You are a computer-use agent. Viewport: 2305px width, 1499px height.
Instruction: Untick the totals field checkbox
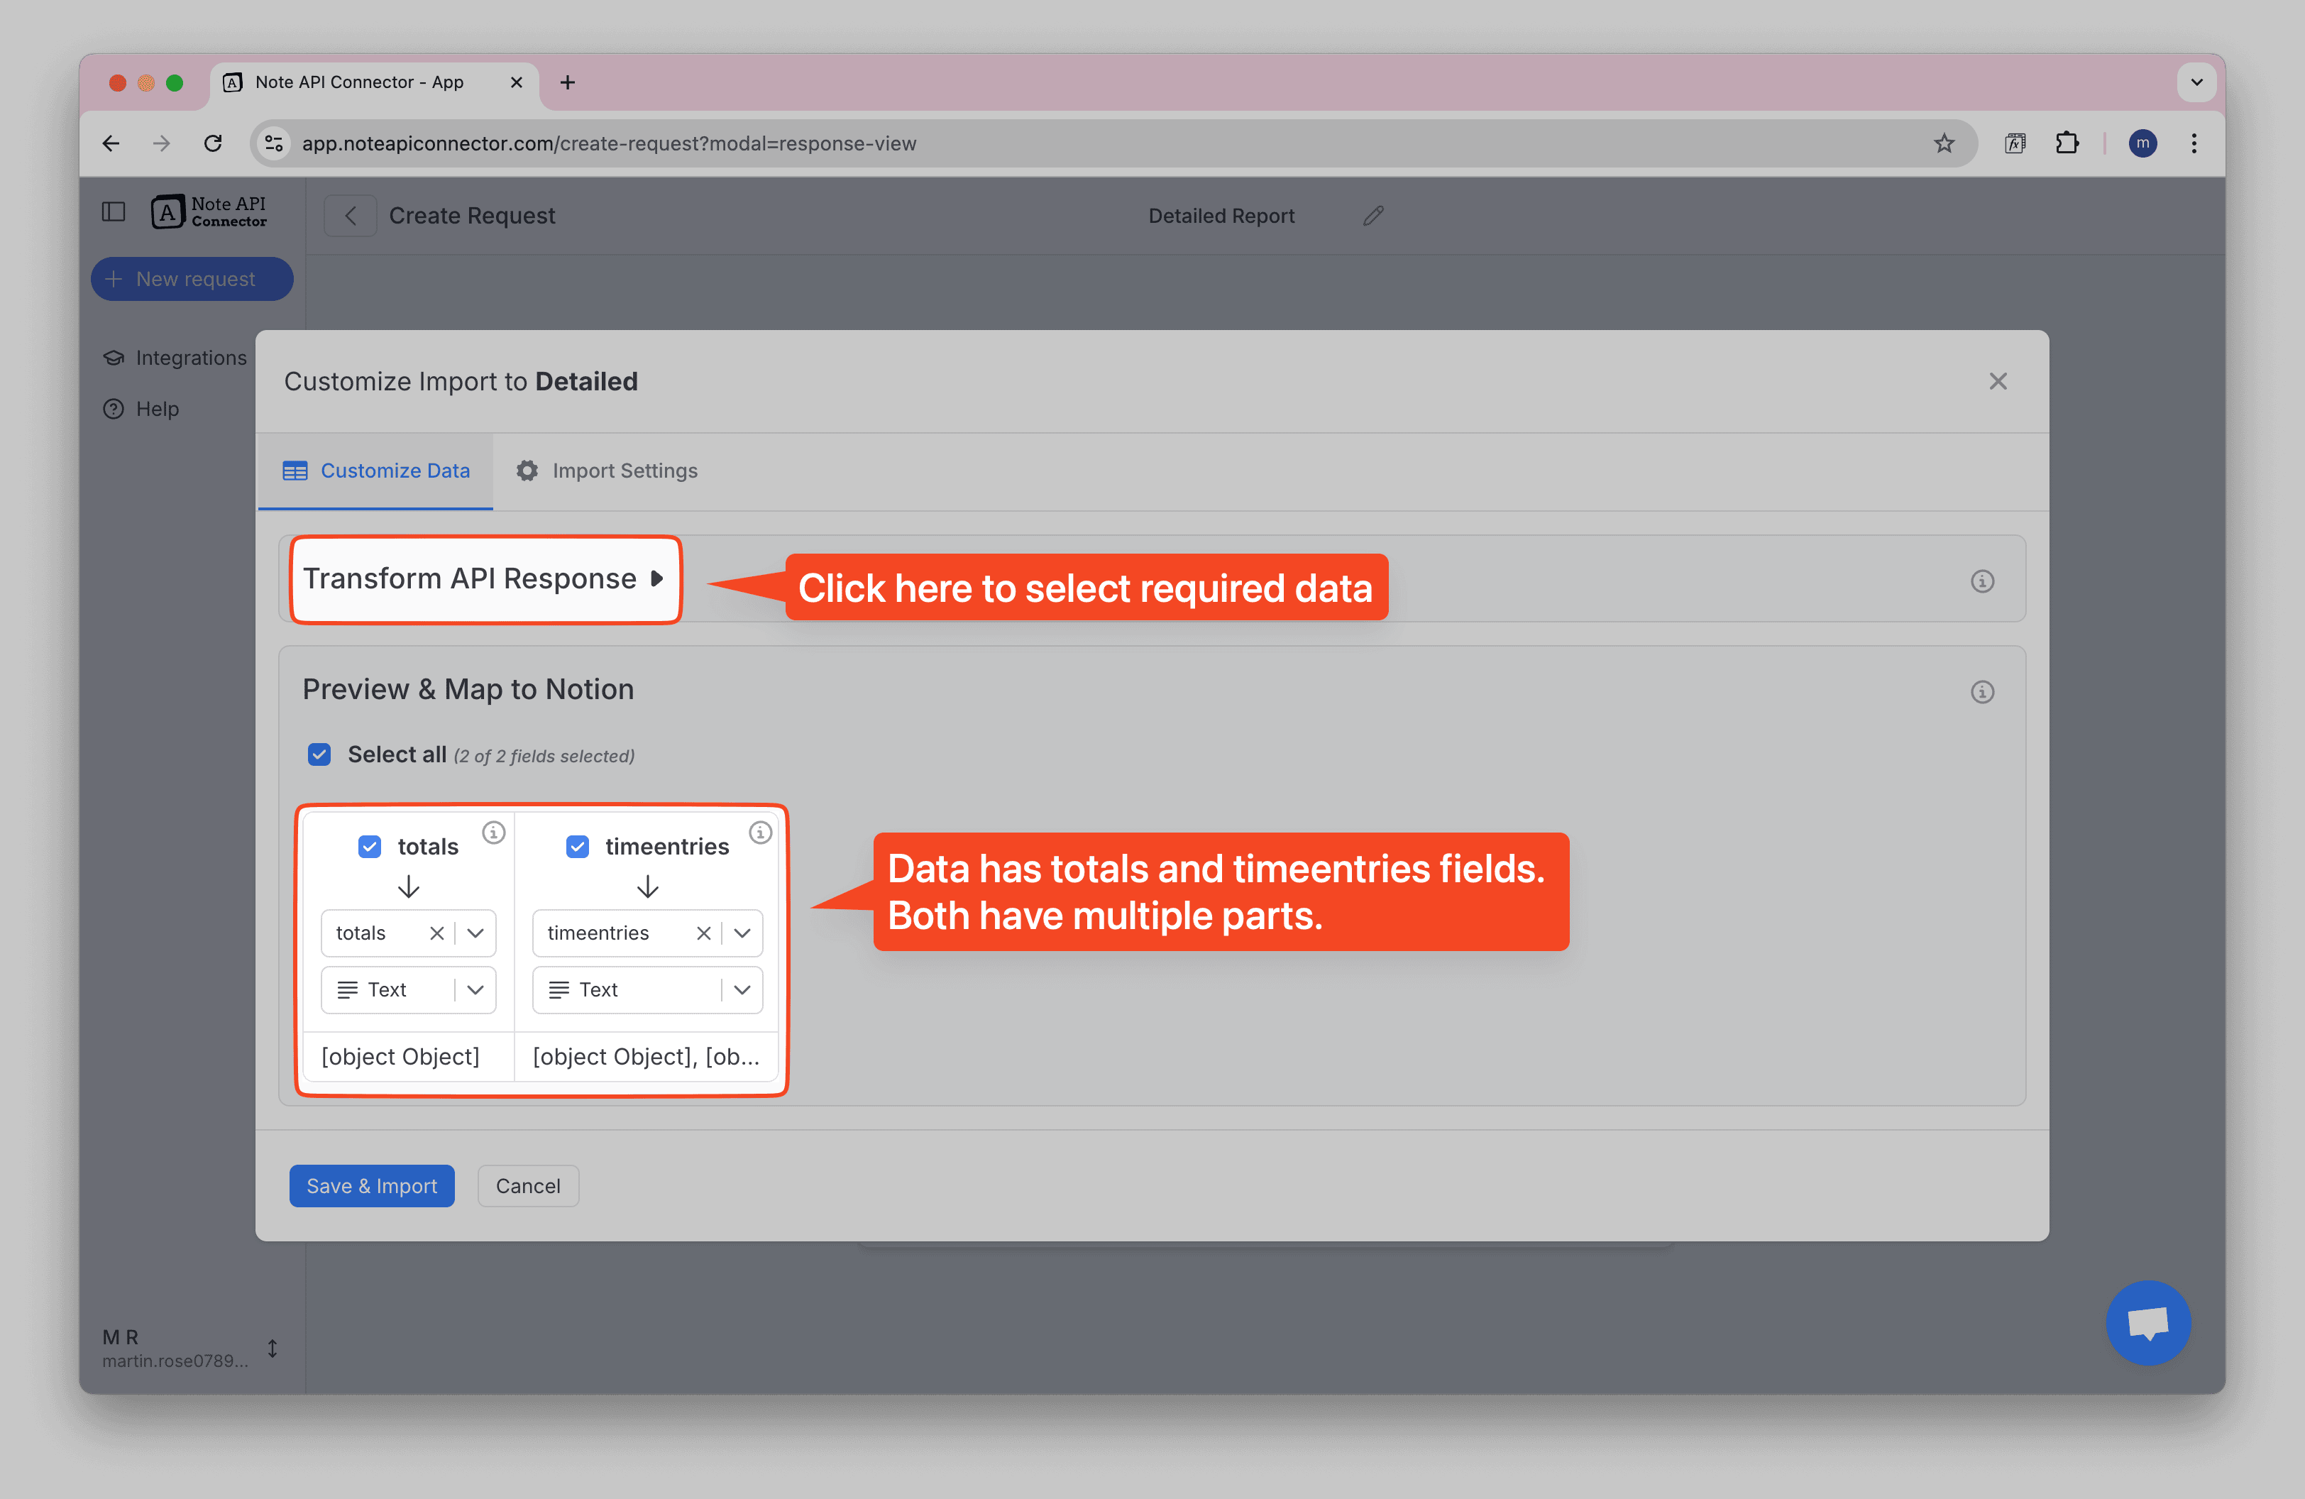tap(370, 846)
